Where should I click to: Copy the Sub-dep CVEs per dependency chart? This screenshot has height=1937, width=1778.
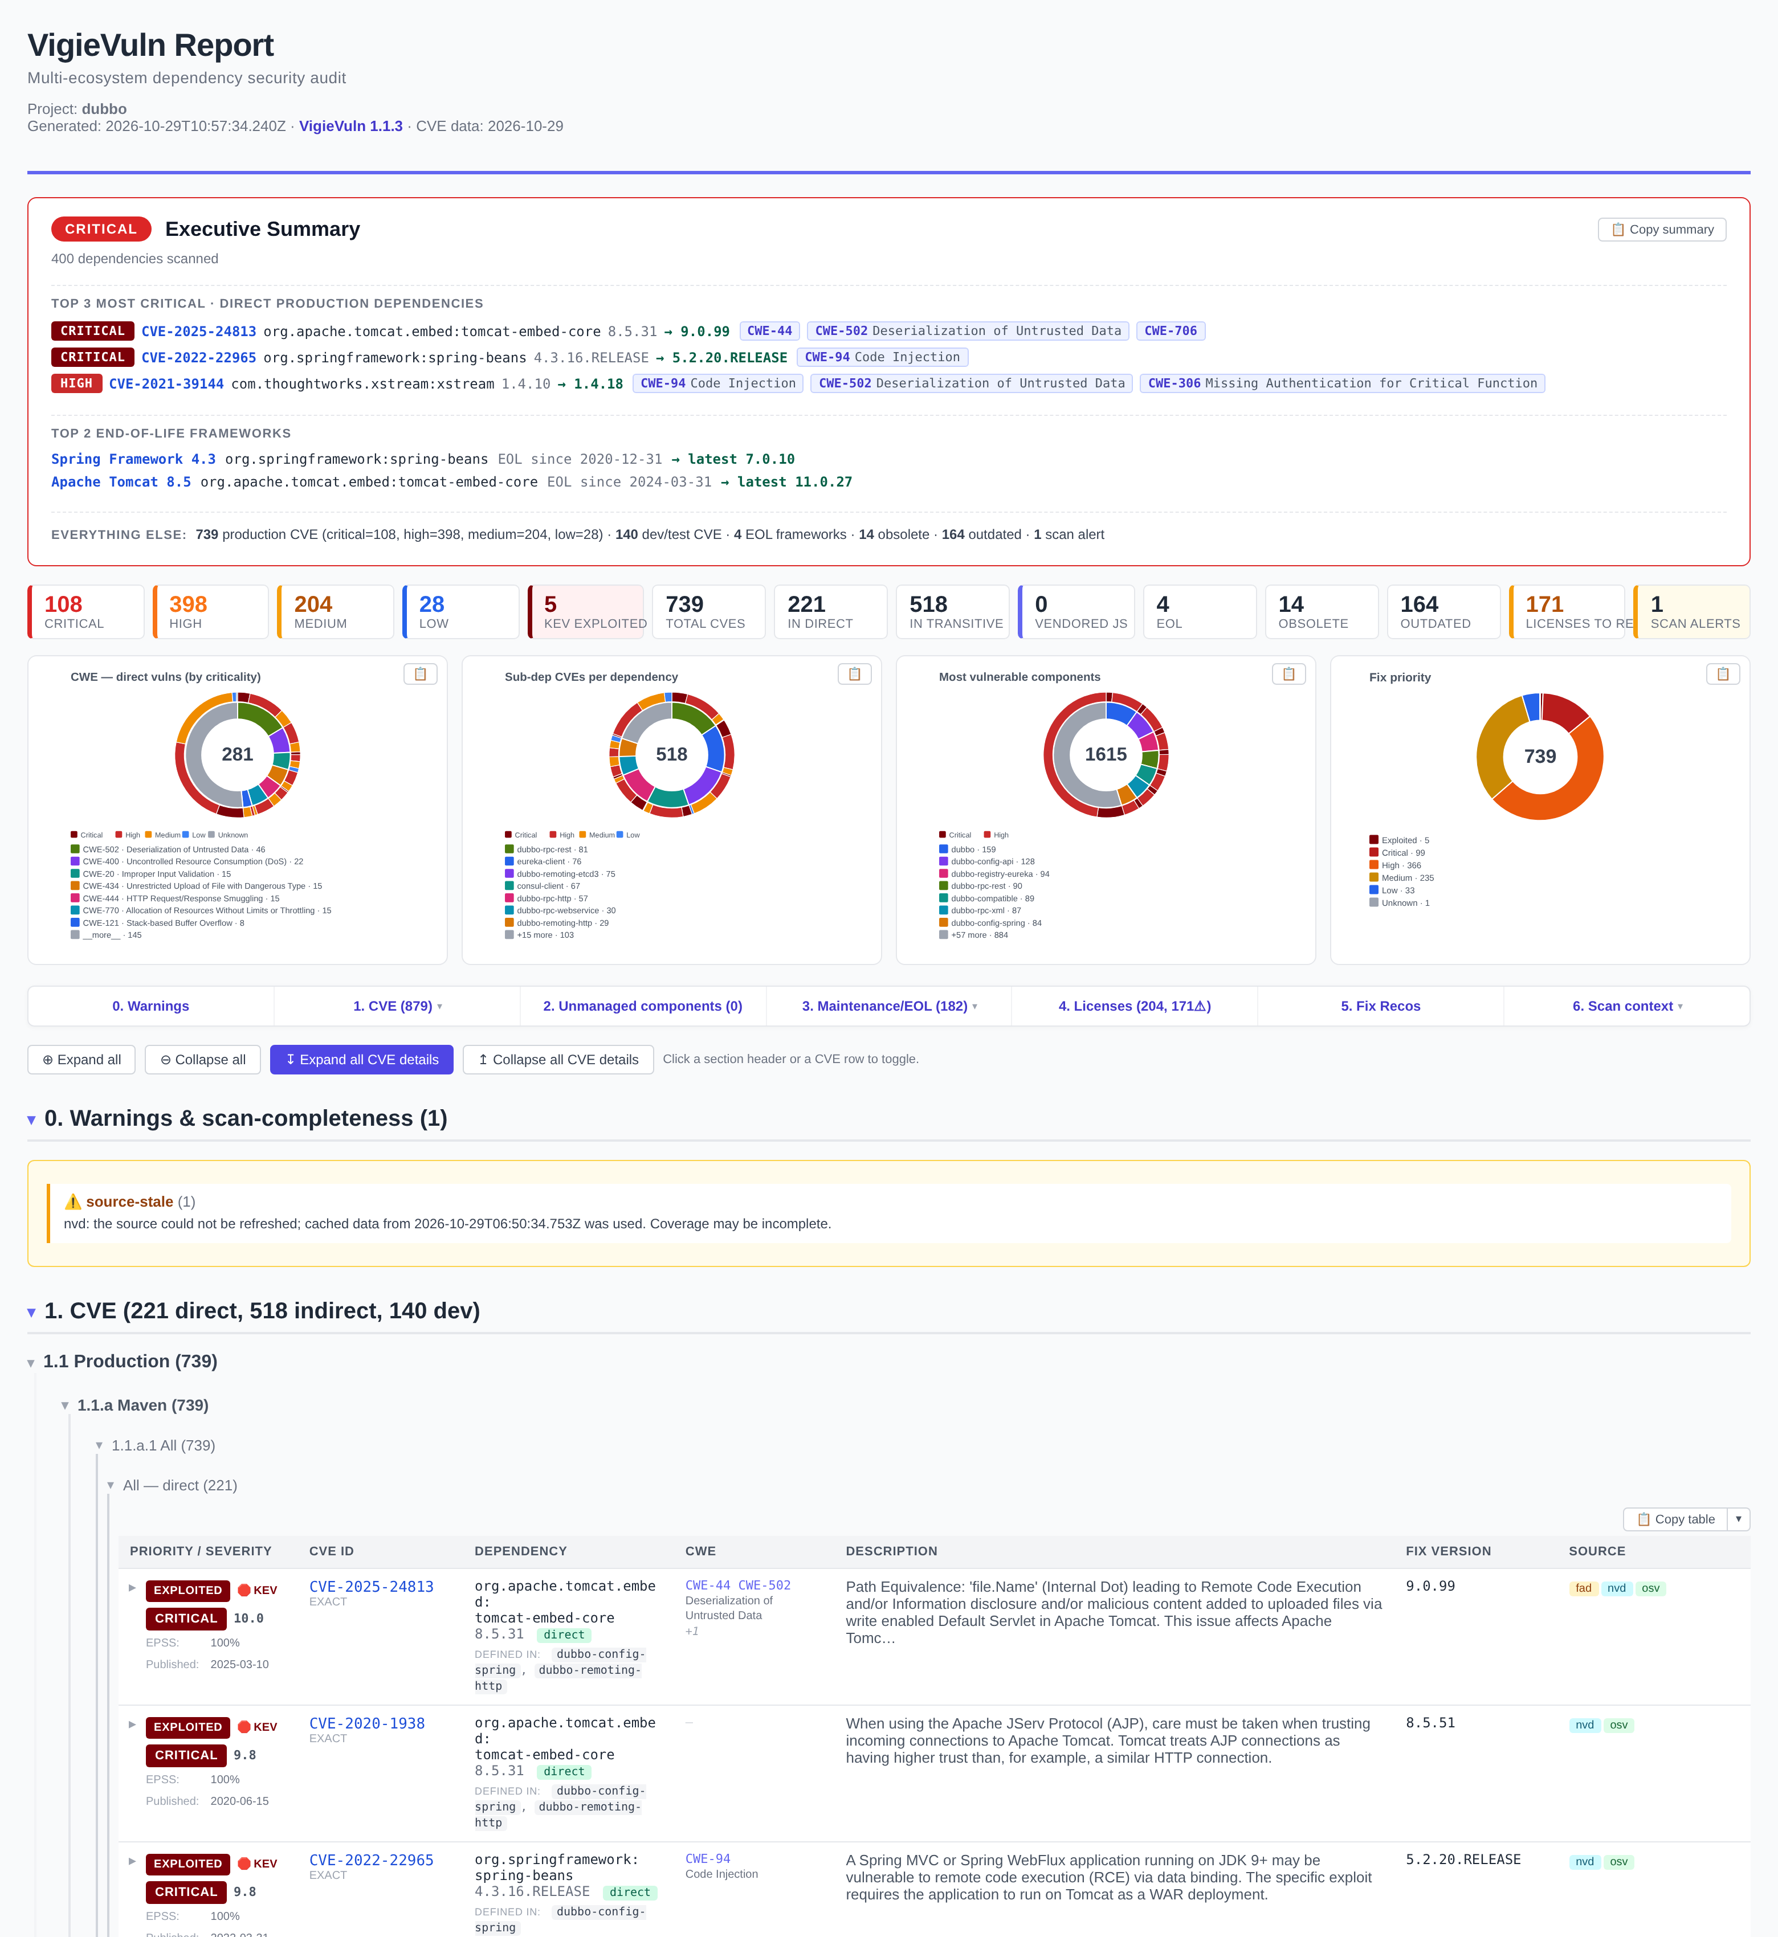(854, 674)
